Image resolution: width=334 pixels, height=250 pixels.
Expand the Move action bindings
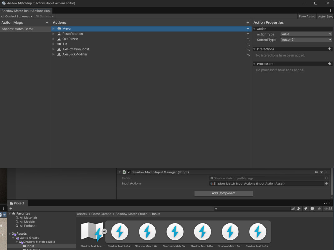click(x=54, y=29)
